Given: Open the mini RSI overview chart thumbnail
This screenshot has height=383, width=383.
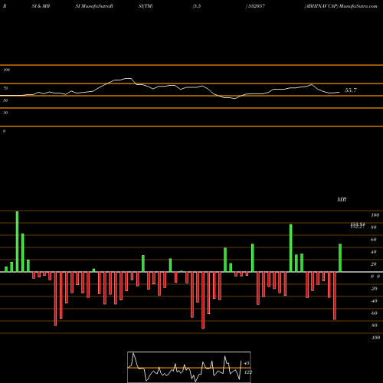Looking at the screenshot, I should pyautogui.click(x=189, y=367).
